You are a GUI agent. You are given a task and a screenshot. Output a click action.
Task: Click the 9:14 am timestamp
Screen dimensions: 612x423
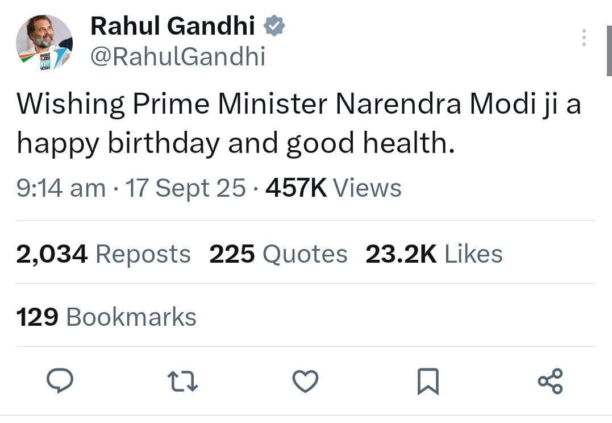[61, 188]
